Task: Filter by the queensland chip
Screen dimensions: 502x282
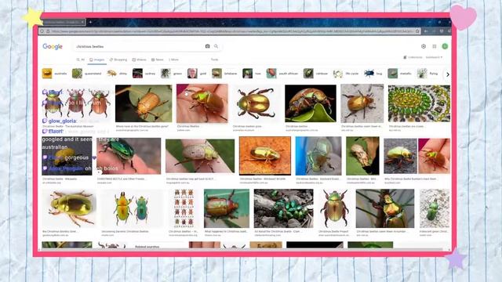Action: coord(87,73)
